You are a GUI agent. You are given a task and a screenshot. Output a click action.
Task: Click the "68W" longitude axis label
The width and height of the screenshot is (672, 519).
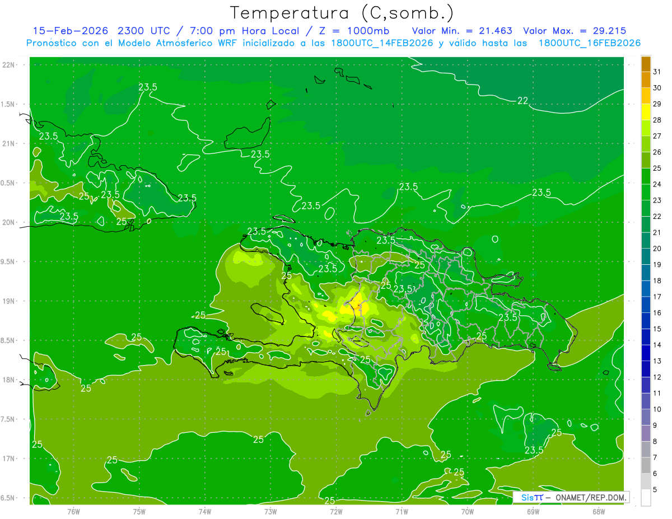point(599,511)
